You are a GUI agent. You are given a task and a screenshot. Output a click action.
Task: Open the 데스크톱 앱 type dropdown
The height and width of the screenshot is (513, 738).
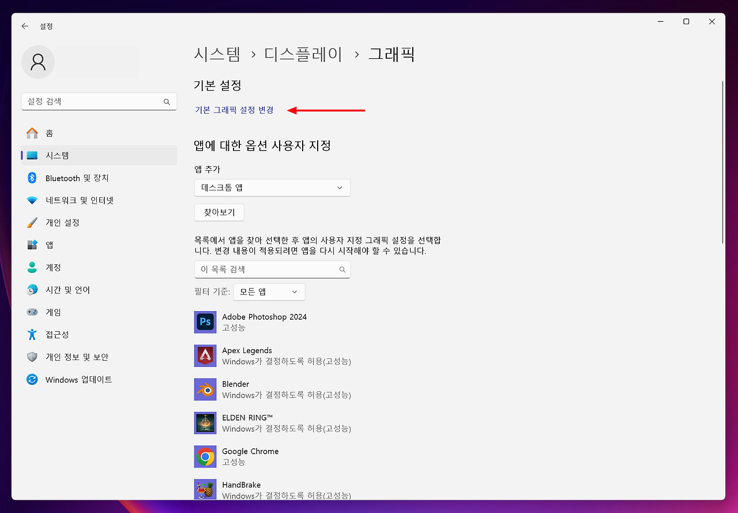click(x=272, y=188)
